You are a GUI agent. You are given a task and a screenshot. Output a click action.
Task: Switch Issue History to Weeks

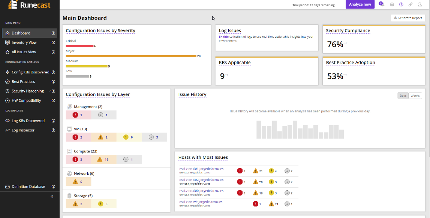click(x=415, y=96)
